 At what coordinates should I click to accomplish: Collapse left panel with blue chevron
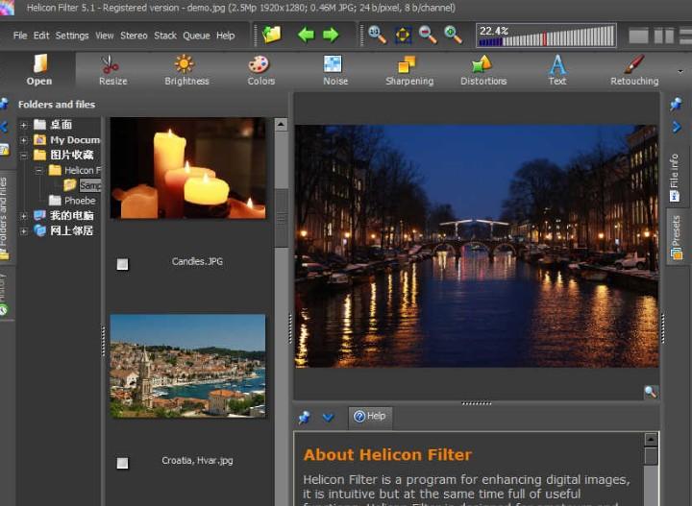[4, 127]
